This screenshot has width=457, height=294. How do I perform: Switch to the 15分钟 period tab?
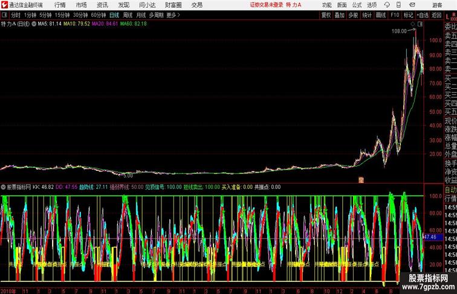coord(62,15)
